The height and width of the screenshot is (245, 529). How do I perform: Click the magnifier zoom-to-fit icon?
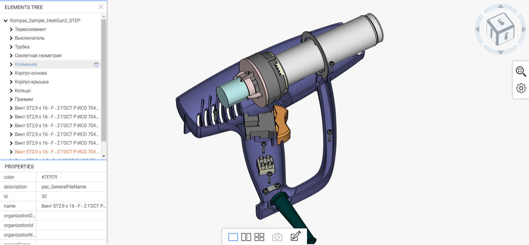[521, 71]
